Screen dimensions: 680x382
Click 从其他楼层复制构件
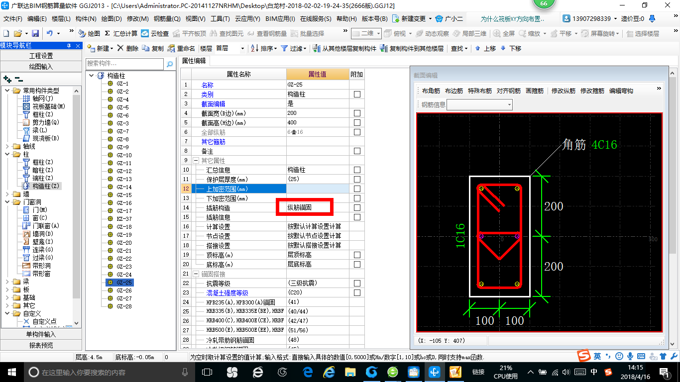(x=344, y=48)
